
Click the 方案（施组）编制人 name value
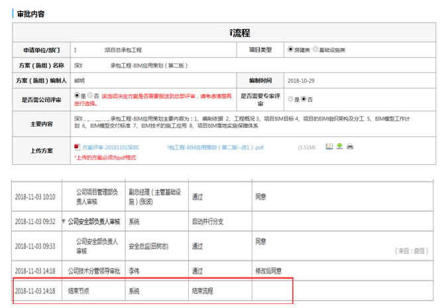[x=80, y=81]
